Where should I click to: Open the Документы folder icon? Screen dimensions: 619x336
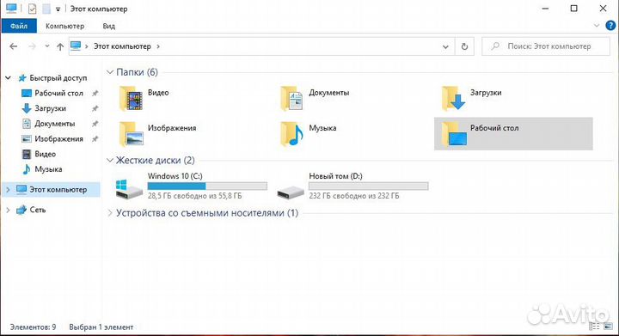[291, 99]
